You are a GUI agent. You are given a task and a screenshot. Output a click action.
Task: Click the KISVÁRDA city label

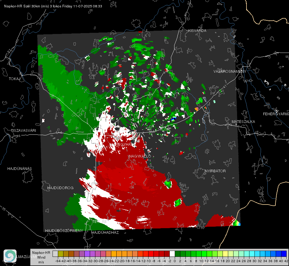tap(197, 31)
